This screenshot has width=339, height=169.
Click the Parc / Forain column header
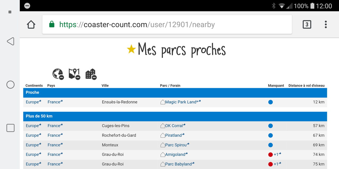(170, 86)
